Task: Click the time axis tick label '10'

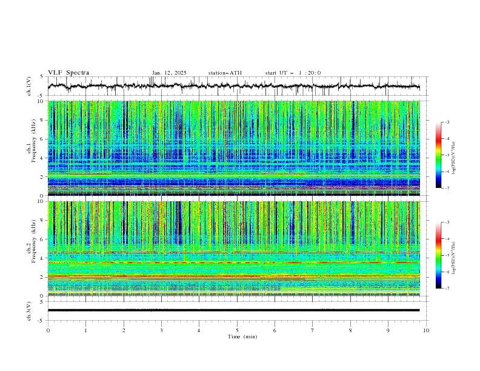Action: click(x=426, y=330)
